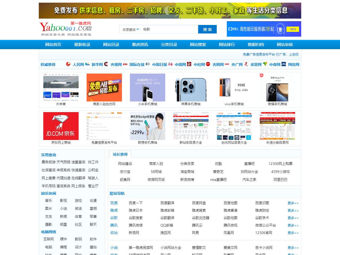Open the 数据归档 nav menu item
The width and height of the screenshot is (340, 255).
click(x=256, y=45)
